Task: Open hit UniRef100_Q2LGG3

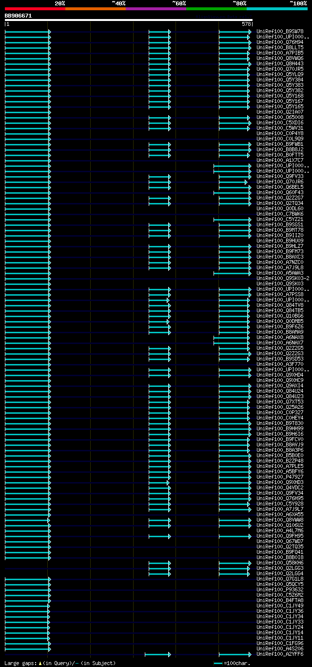Action: click(x=280, y=568)
